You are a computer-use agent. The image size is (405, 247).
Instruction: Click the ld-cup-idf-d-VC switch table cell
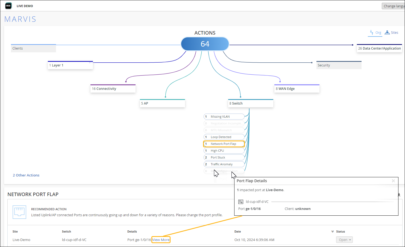click(74, 240)
